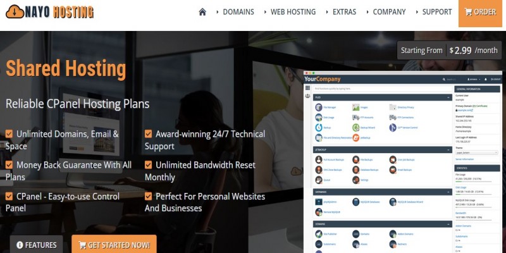Screen dimensions: 506x253
Task: Open the Remote MySQL icon
Action: click(319, 212)
